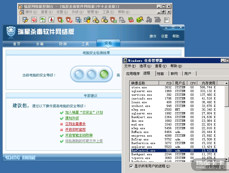Click the red cross icon beside 立刻全盘查杀
Screen dimensions: 229x173
pyautogui.click(x=62, y=124)
